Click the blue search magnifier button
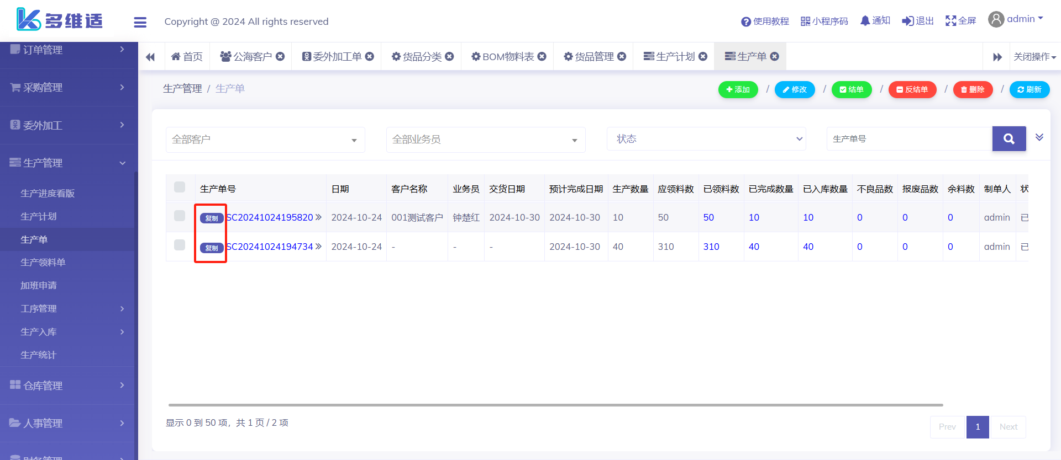The height and width of the screenshot is (460, 1061). (x=1009, y=139)
